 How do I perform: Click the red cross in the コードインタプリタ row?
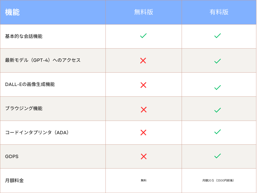coord(143,132)
